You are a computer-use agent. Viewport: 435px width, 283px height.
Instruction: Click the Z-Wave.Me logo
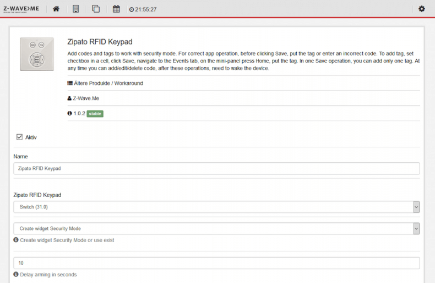coord(23,9)
